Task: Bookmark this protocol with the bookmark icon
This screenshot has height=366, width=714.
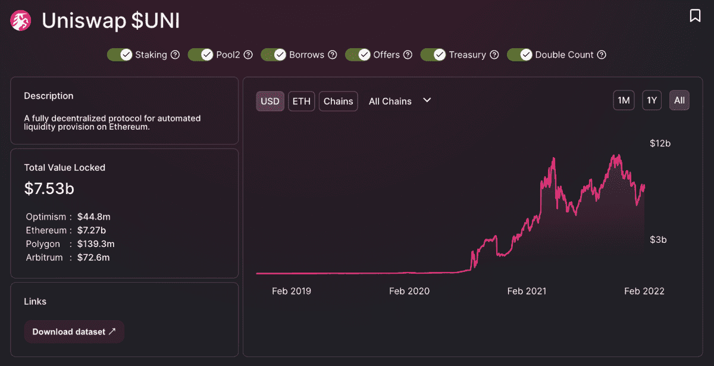Action: [695, 15]
